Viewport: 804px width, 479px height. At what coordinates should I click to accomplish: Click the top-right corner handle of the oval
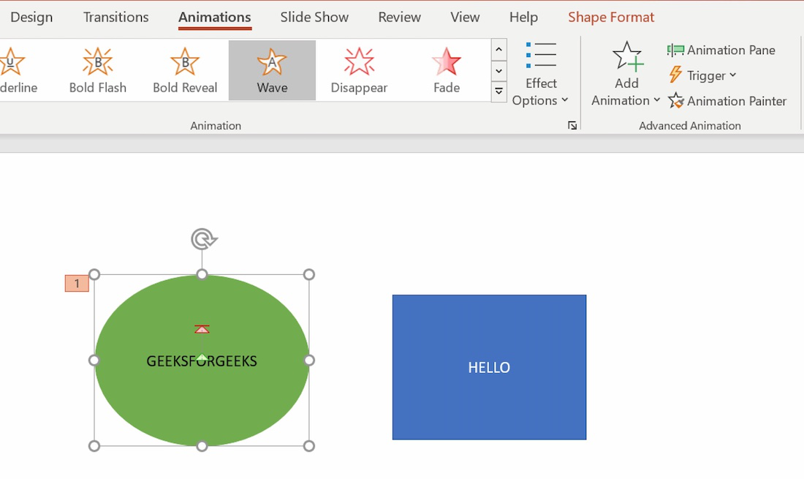click(x=308, y=274)
